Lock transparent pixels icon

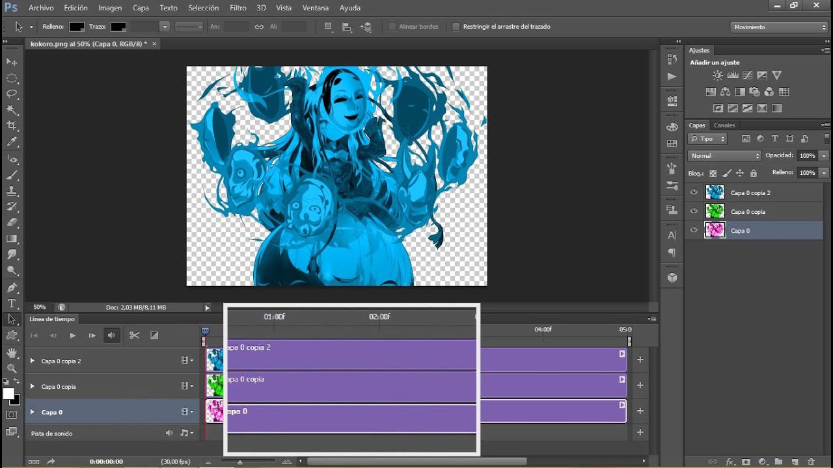point(713,173)
